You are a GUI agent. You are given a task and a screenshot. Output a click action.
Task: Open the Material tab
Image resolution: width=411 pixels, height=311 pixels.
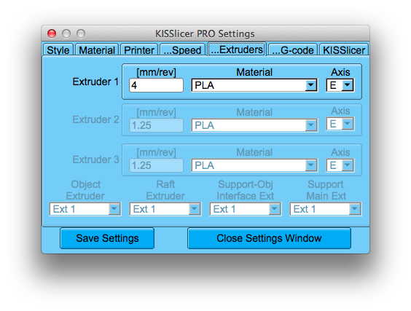click(97, 50)
